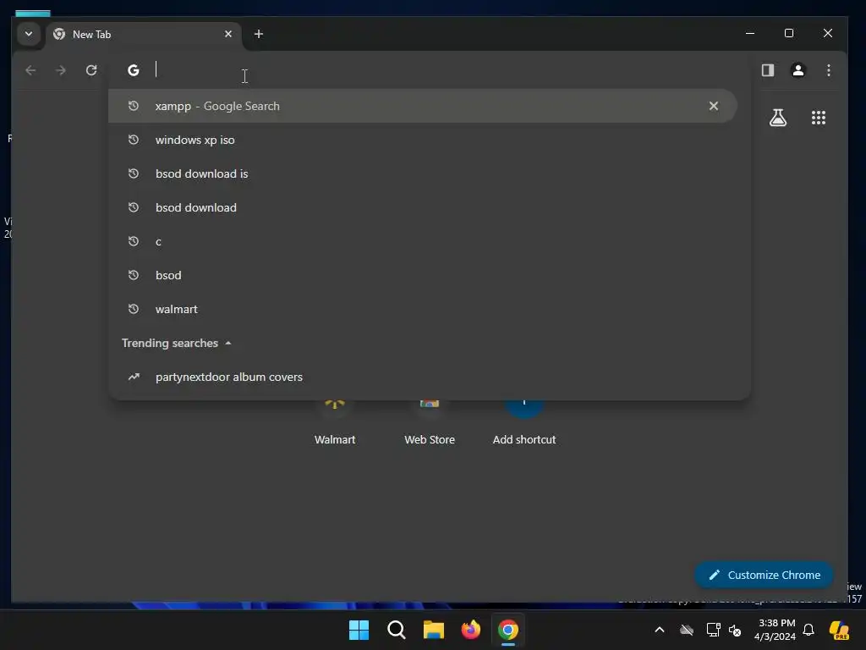Select the bsod download is suggestion

(x=423, y=174)
